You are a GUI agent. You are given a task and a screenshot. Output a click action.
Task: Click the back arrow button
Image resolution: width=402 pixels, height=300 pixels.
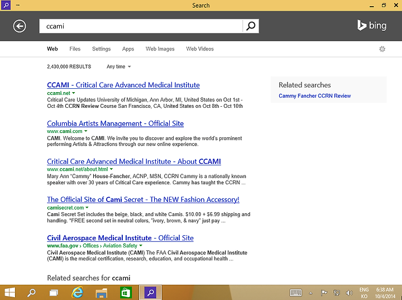coord(20,26)
